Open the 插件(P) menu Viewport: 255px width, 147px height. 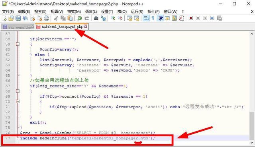point(153,12)
